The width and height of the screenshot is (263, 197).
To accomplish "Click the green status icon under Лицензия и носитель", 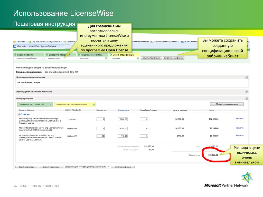I will 106,58.
